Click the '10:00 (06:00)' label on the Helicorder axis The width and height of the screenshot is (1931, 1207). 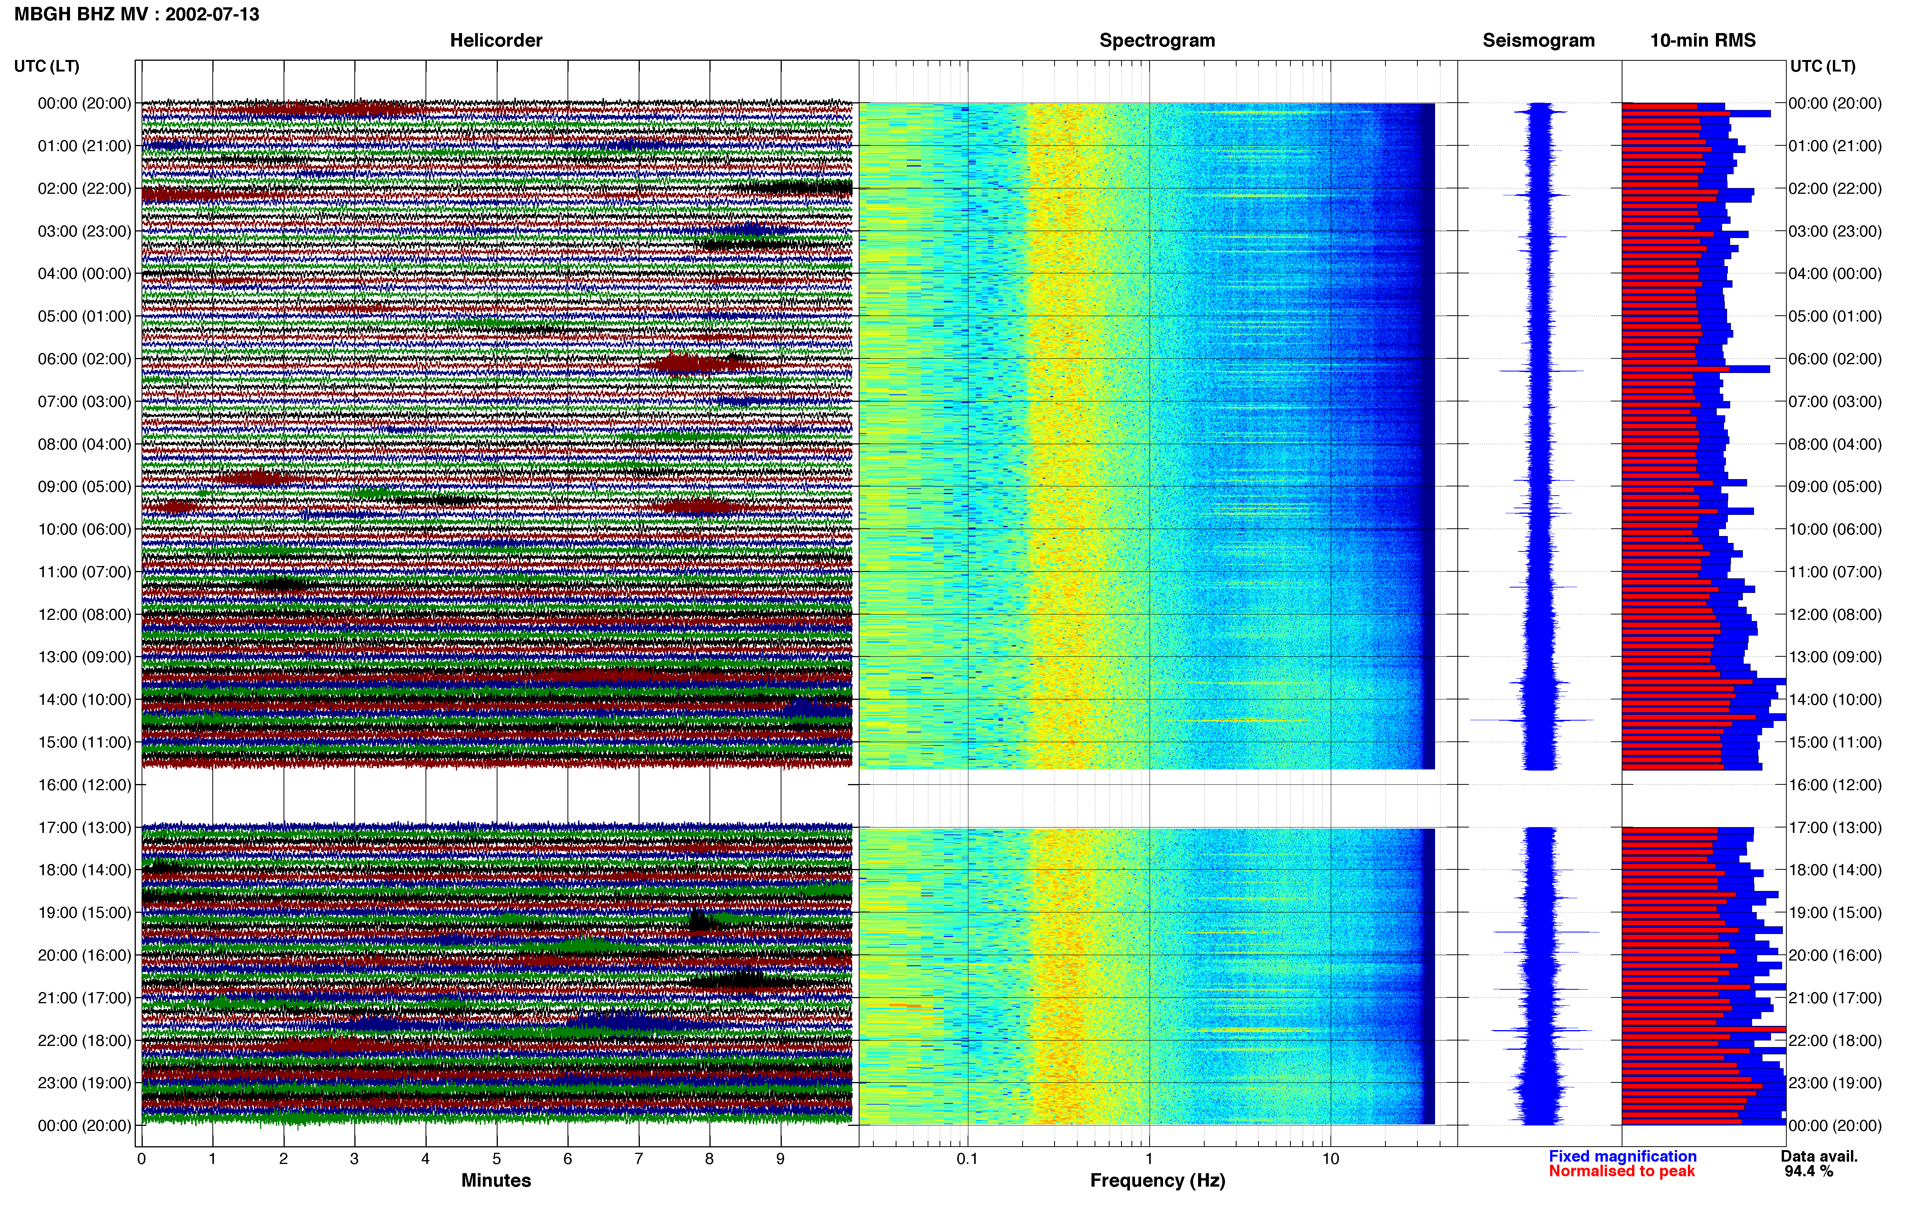pyautogui.click(x=85, y=529)
